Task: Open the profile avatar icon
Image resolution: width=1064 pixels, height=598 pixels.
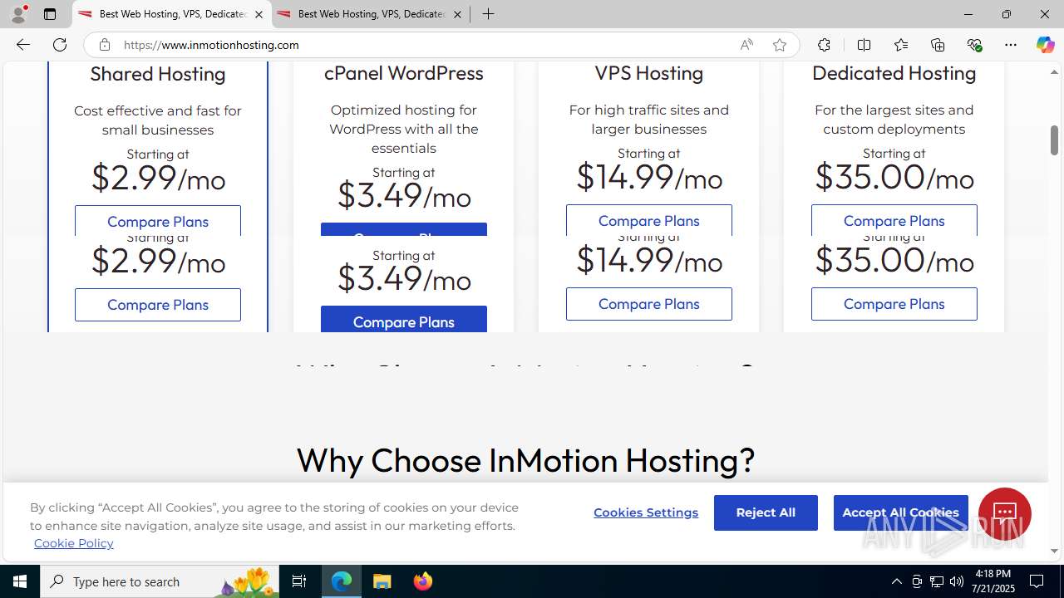Action: pyautogui.click(x=18, y=14)
